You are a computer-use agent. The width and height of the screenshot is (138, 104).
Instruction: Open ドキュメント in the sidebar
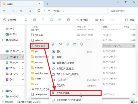point(12,63)
